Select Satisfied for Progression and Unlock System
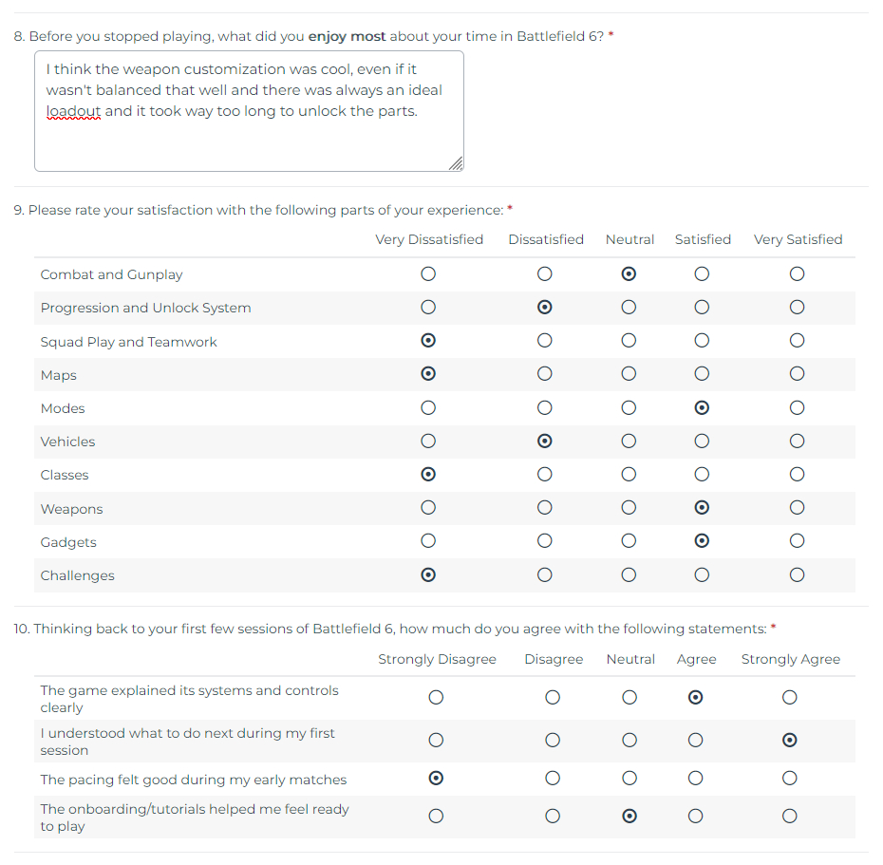Image resolution: width=883 pixels, height=865 pixels. (702, 308)
